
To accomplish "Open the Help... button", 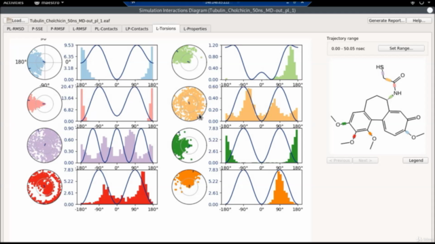I will [x=419, y=20].
